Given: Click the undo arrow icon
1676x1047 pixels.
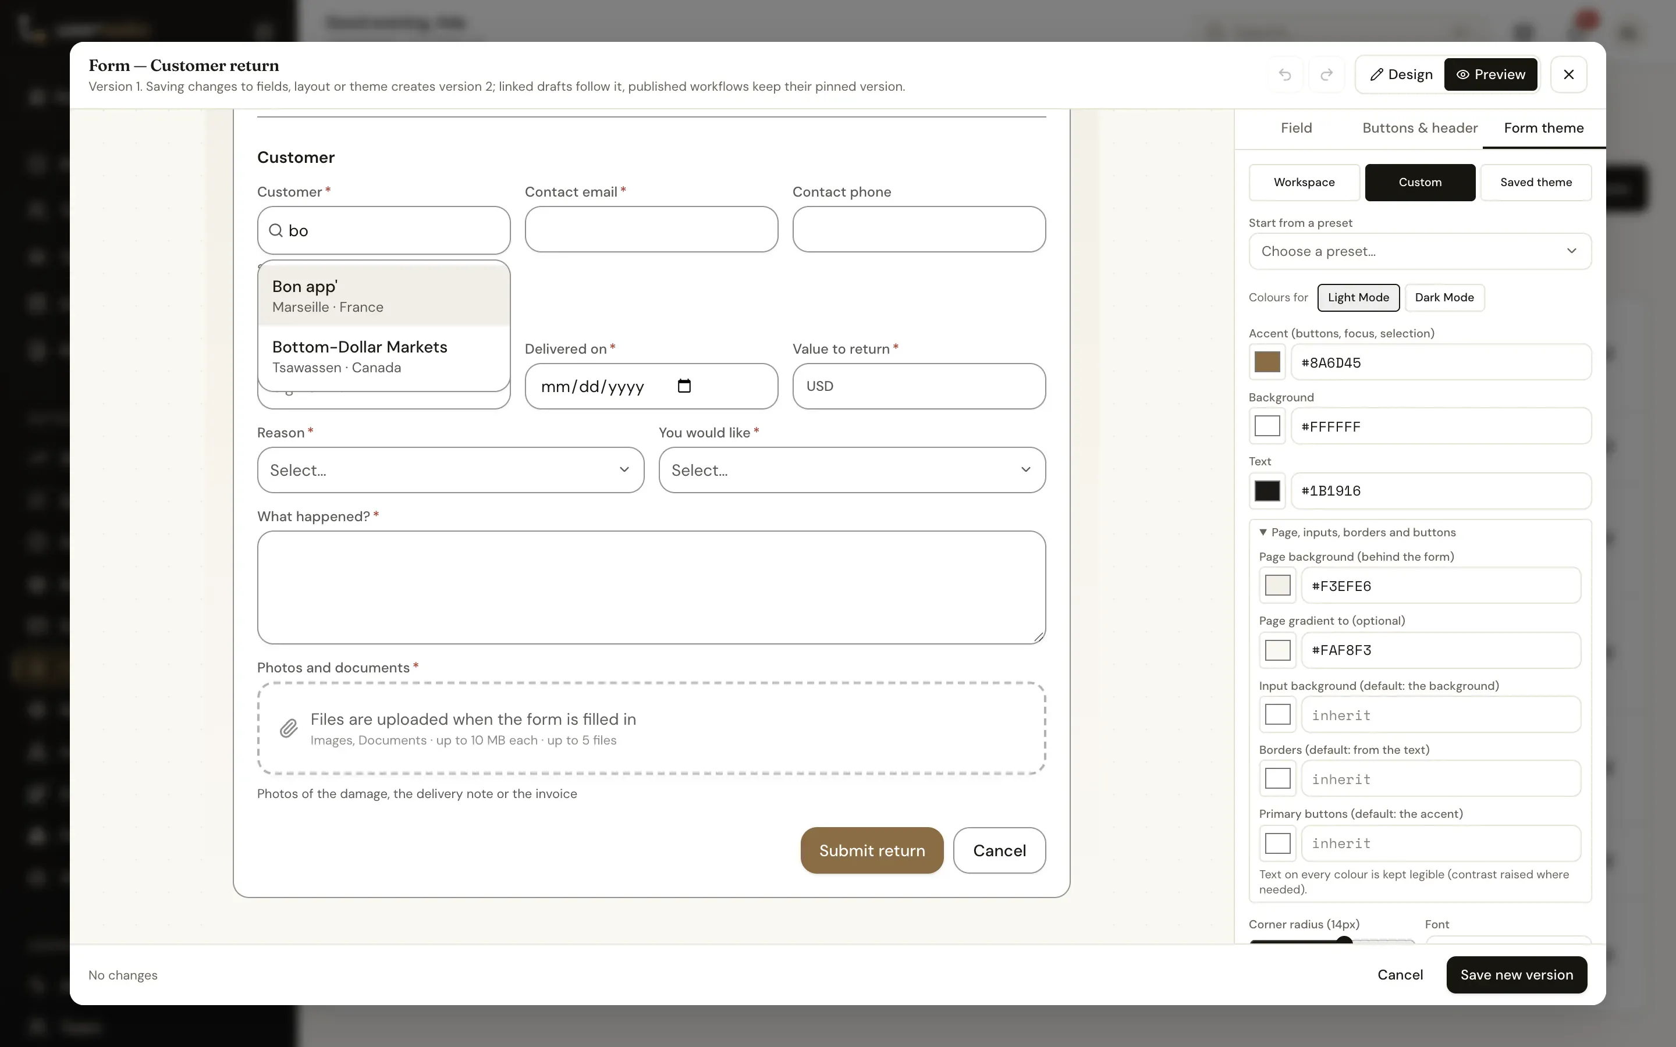Looking at the screenshot, I should [1285, 74].
